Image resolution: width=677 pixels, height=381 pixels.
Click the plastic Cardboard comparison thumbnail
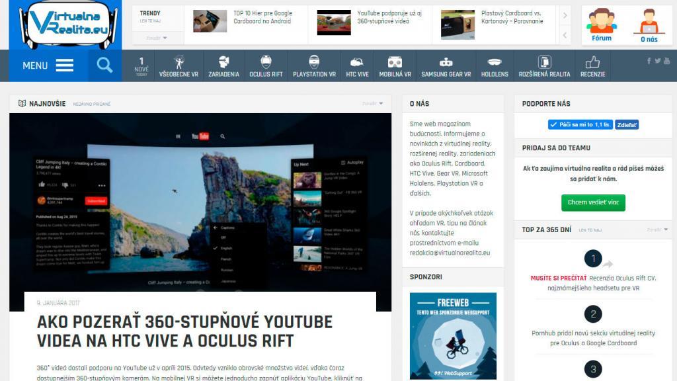(458, 24)
